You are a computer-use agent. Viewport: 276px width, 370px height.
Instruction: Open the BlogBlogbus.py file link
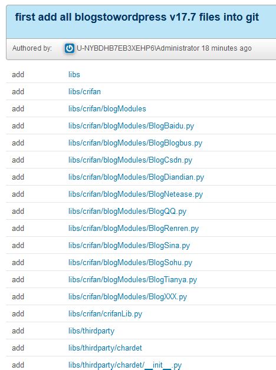coord(135,143)
